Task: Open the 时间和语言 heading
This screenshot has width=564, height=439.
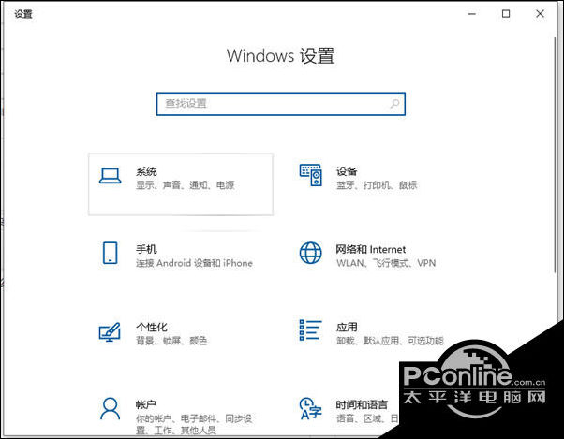Action: 362,404
